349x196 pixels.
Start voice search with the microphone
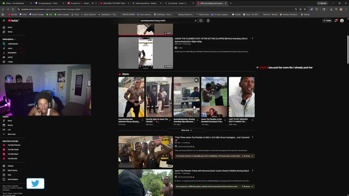pos(208,21)
